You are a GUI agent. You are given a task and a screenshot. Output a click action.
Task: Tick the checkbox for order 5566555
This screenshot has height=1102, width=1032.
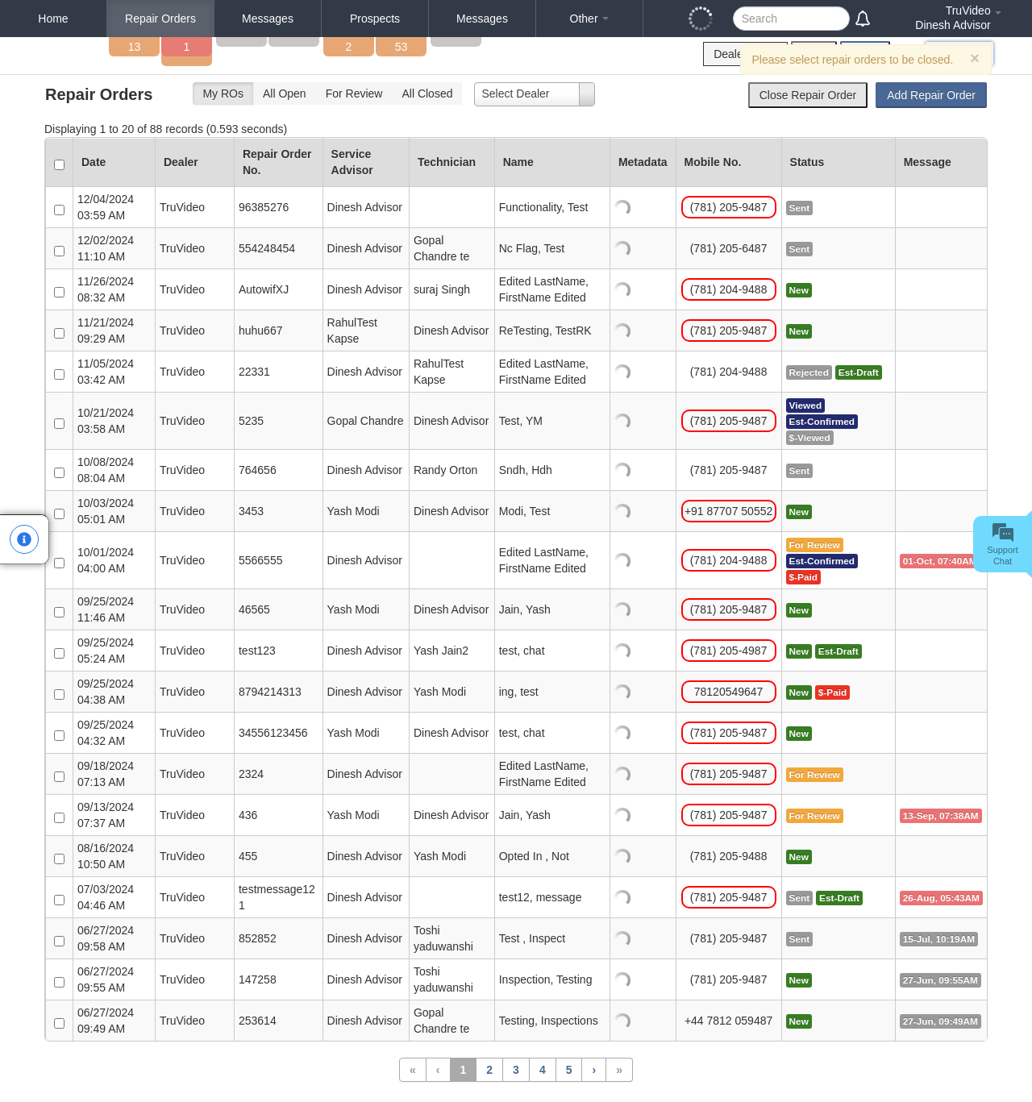click(59, 563)
